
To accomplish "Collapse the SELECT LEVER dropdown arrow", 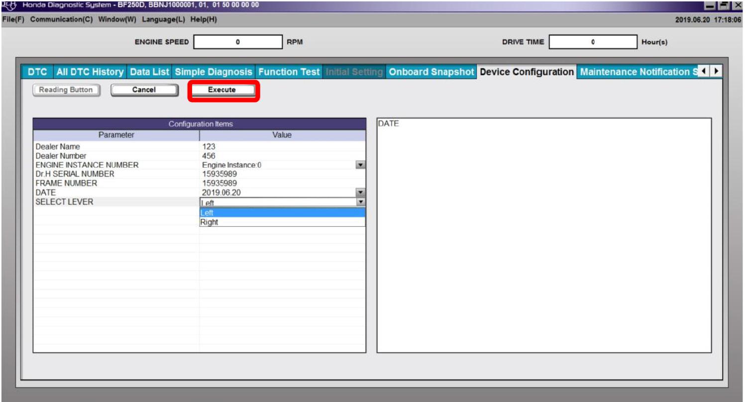I will tap(361, 202).
